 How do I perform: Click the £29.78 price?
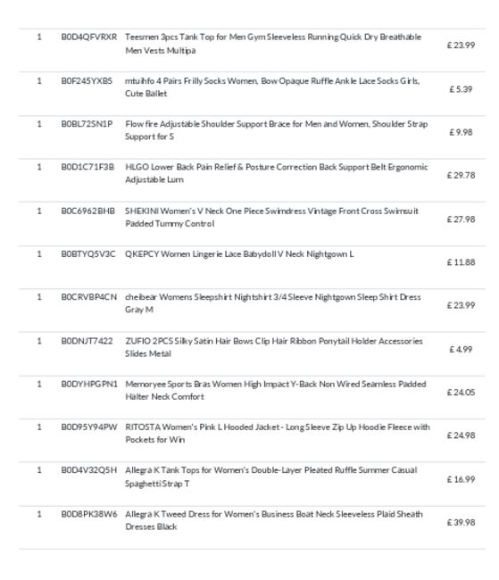coord(461,175)
